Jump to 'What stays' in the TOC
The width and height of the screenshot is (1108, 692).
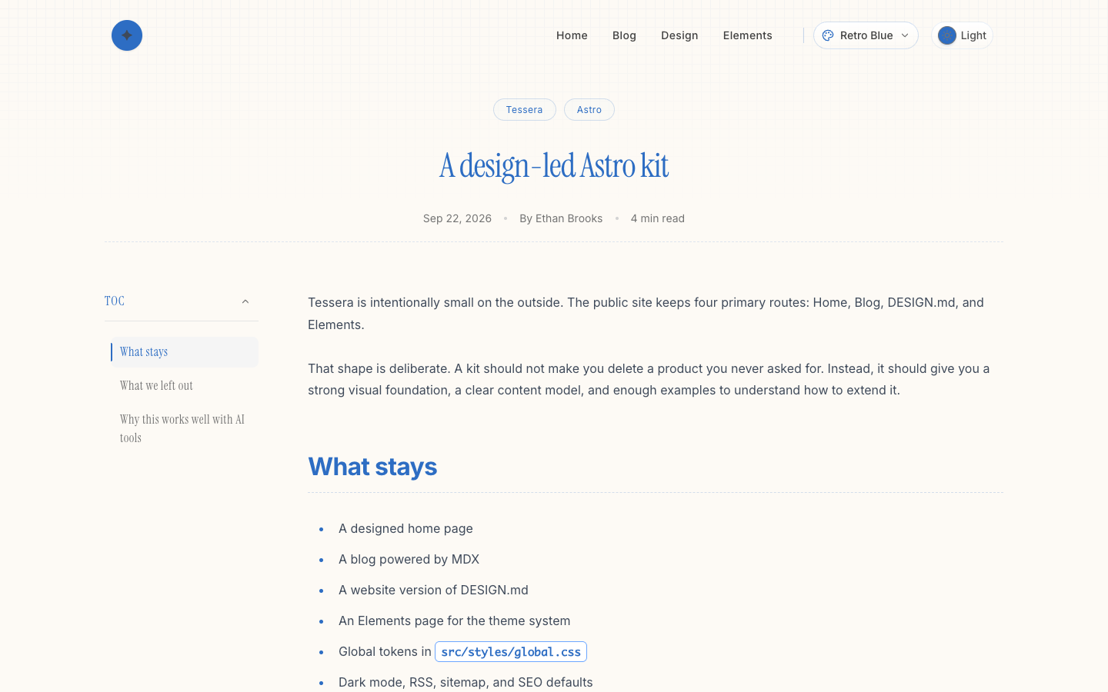coord(185,352)
